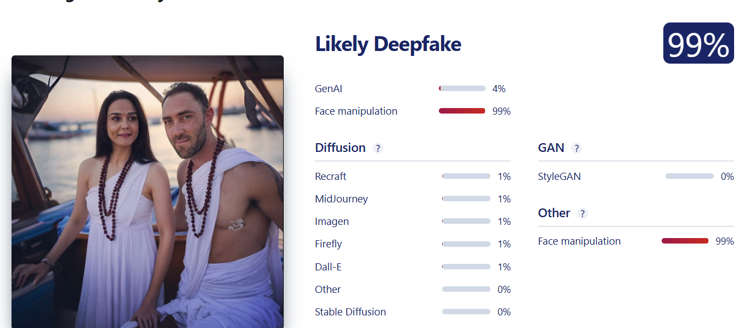Click the GenAI 4% progress bar
The height and width of the screenshot is (328, 750).
point(462,88)
